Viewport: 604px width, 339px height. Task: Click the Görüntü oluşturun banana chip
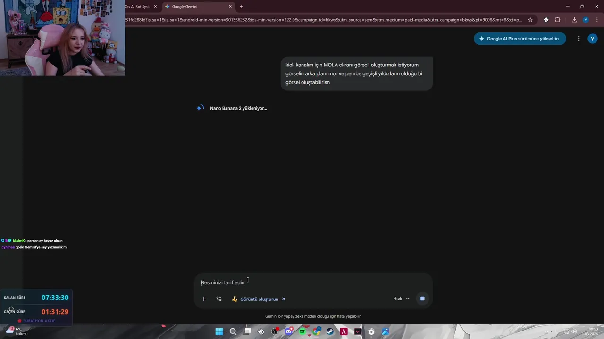[255, 299]
